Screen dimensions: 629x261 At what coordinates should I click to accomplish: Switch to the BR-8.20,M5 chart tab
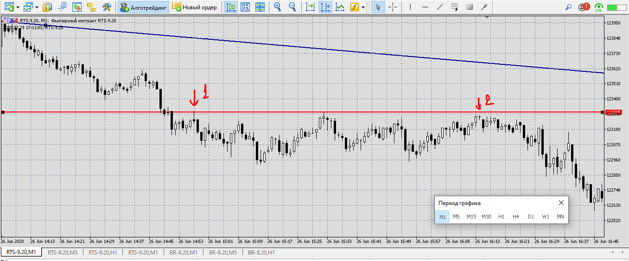[x=223, y=253]
